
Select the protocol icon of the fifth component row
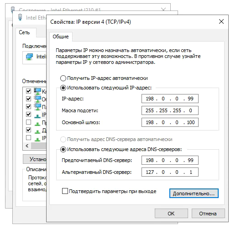click(37, 124)
